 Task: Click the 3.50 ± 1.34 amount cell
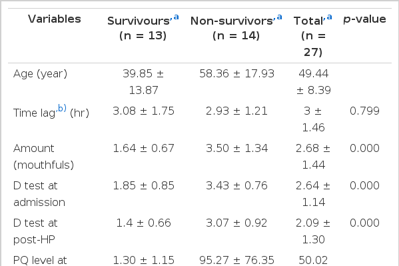tap(236, 148)
